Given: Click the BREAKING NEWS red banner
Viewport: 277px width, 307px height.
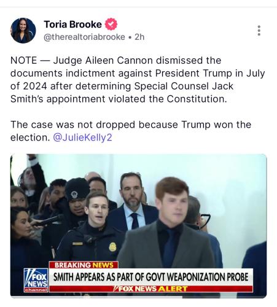Looking at the screenshot, I should 84,265.
